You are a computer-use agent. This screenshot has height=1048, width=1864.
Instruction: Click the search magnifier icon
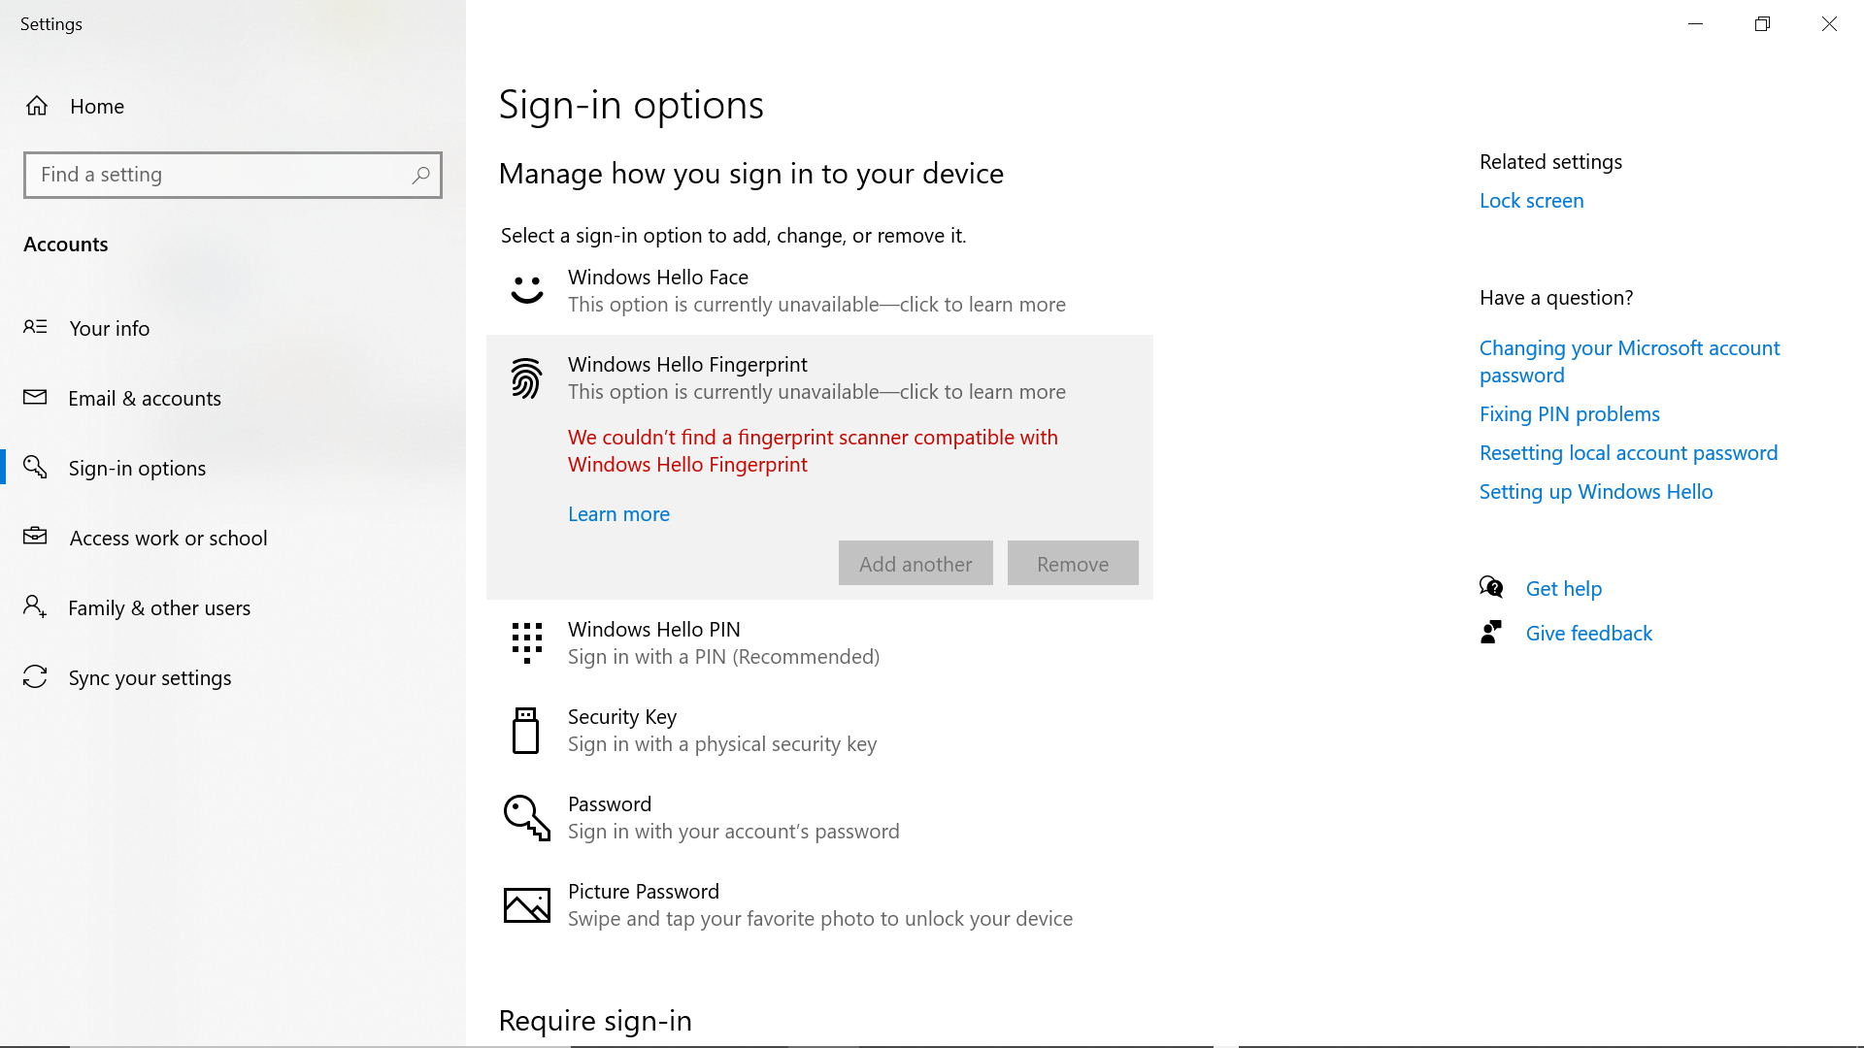(420, 175)
